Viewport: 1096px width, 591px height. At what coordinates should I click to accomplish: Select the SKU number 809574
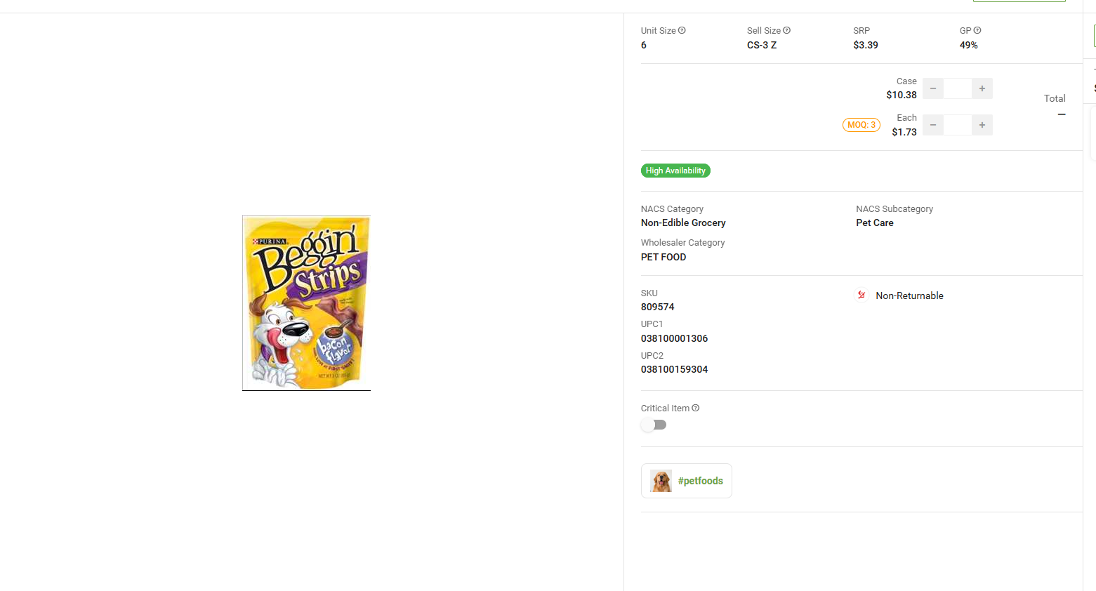click(657, 307)
